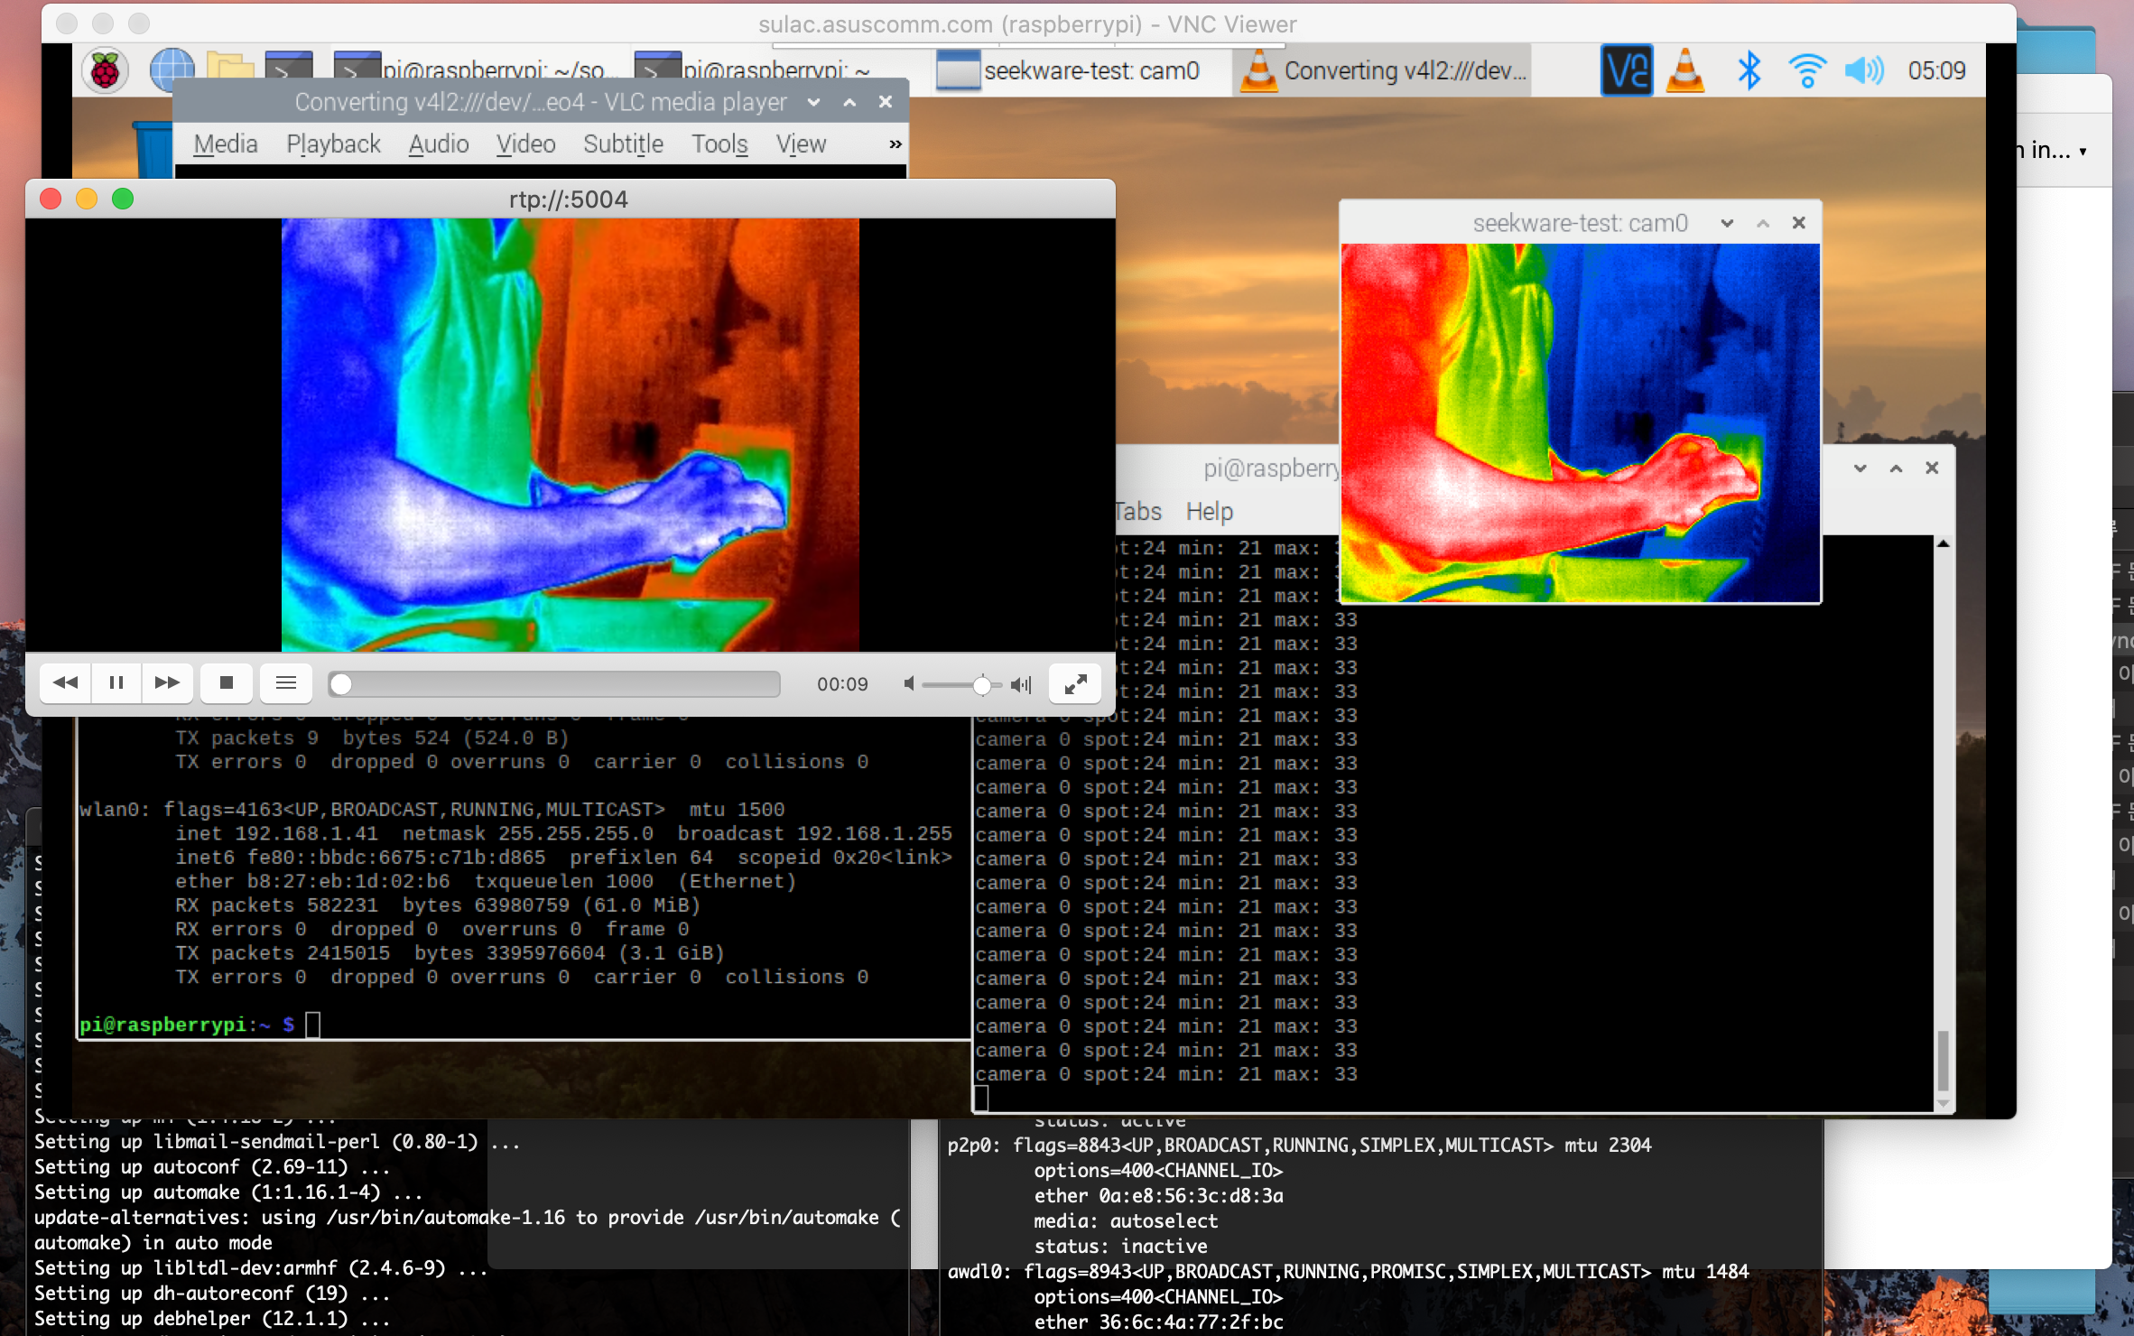Open the Wi-Fi network tray menu
The height and width of the screenshot is (1336, 2134).
(1807, 70)
